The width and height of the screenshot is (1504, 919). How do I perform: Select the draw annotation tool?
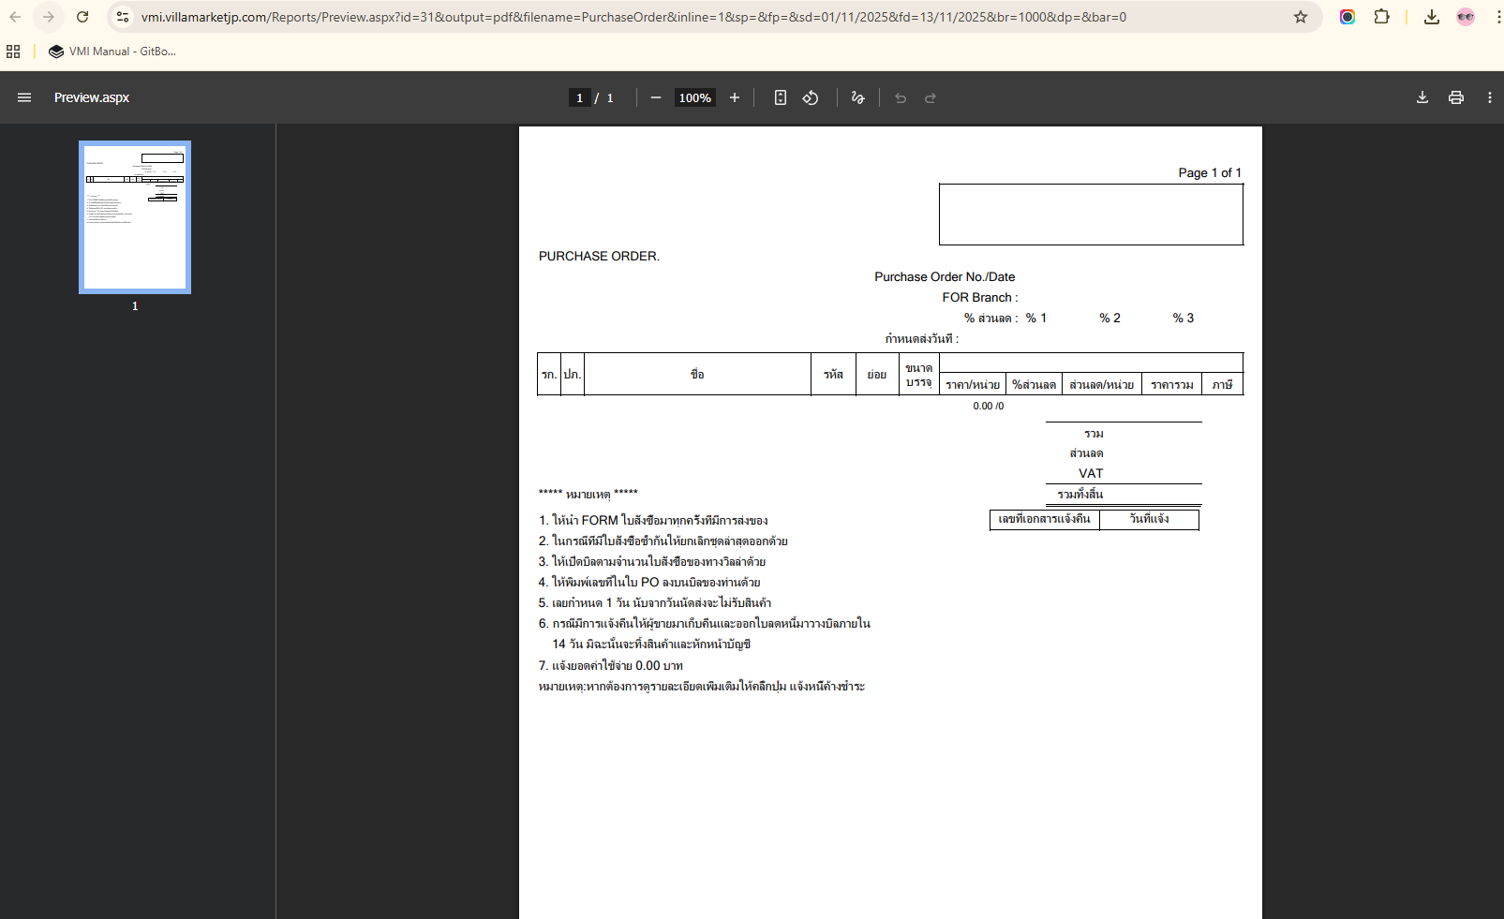point(857,97)
